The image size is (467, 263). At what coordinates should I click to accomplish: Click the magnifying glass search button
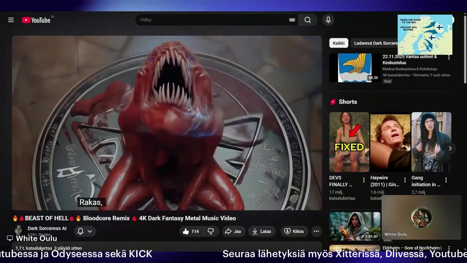click(308, 20)
